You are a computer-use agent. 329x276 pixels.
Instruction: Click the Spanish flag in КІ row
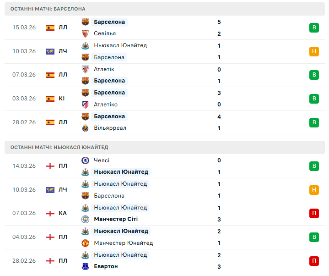pyautogui.click(x=50, y=99)
